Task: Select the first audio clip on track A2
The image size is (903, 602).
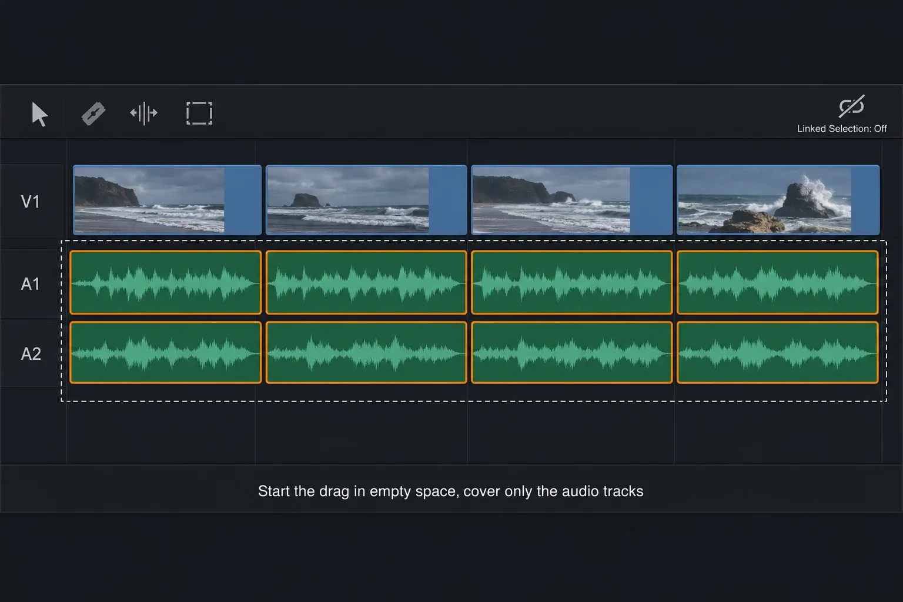Action: pos(166,352)
